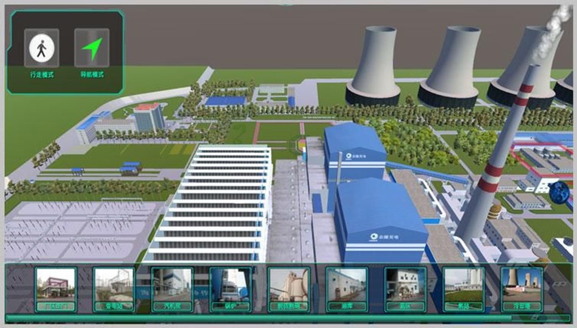Click the 导航模式 label text
Viewport: 577px width, 328px height.
tap(92, 75)
